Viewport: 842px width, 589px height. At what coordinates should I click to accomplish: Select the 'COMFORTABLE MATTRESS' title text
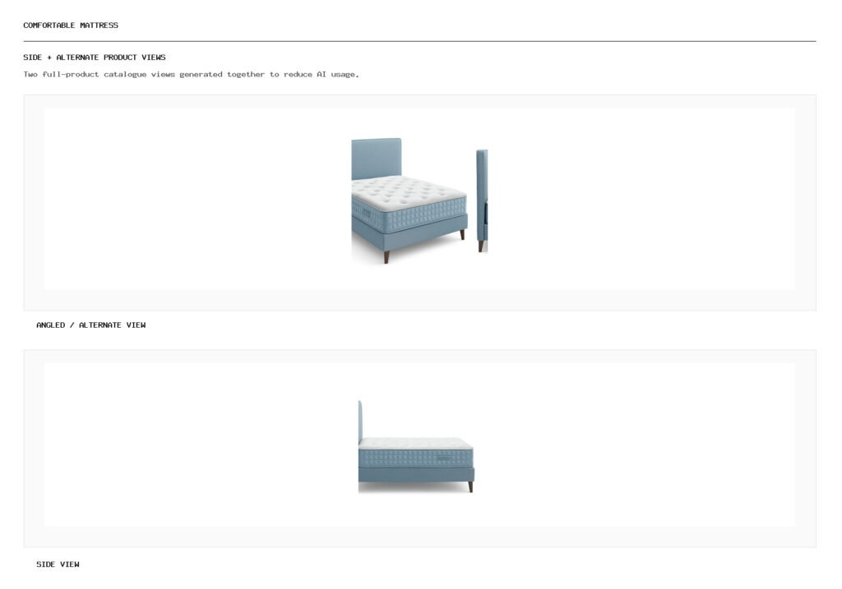71,25
